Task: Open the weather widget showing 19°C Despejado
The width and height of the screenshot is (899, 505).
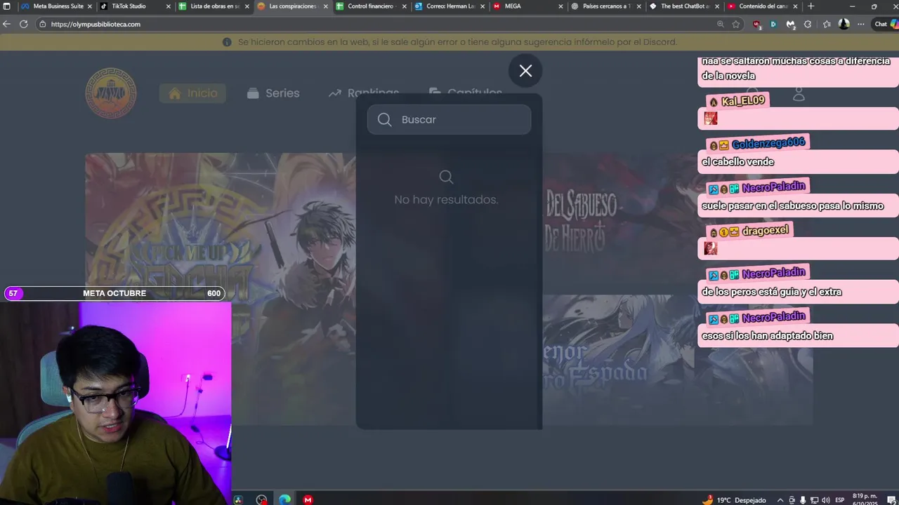Action: click(x=734, y=500)
